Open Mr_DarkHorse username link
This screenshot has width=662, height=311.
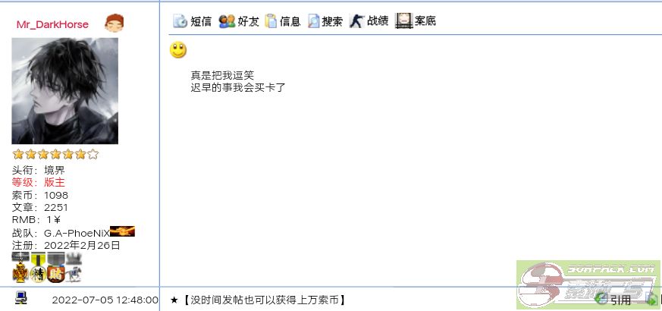(x=53, y=24)
